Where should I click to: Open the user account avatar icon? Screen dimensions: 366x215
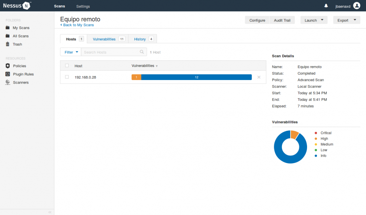pos(356,6)
